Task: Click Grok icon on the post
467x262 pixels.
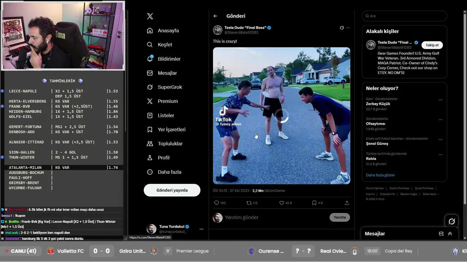Action: [x=341, y=28]
